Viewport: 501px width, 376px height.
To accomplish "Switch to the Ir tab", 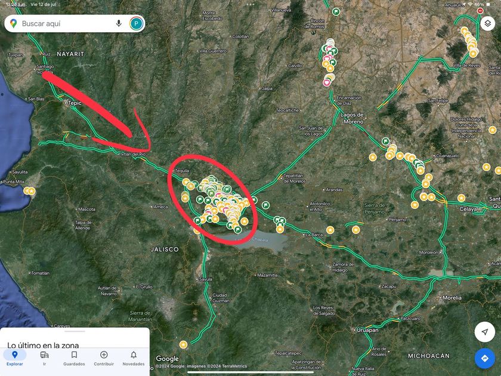I will 44,357.
